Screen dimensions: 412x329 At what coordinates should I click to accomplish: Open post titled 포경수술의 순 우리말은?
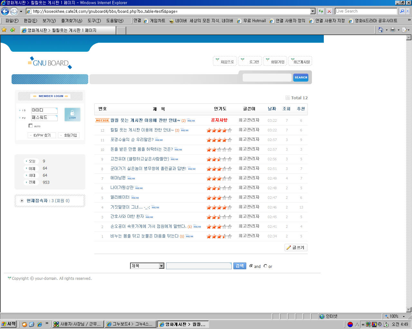coord(132,140)
